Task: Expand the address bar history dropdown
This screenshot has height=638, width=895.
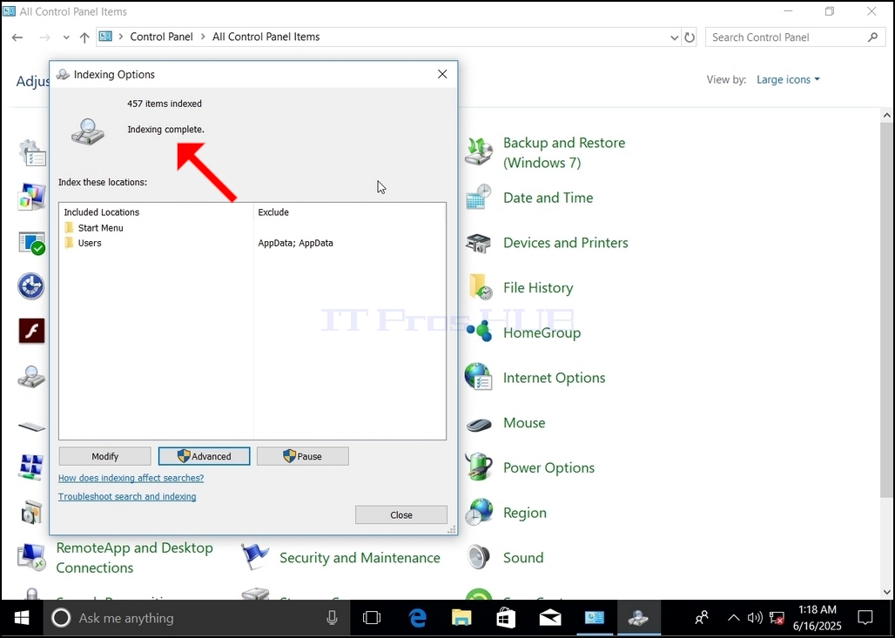Action: (674, 37)
